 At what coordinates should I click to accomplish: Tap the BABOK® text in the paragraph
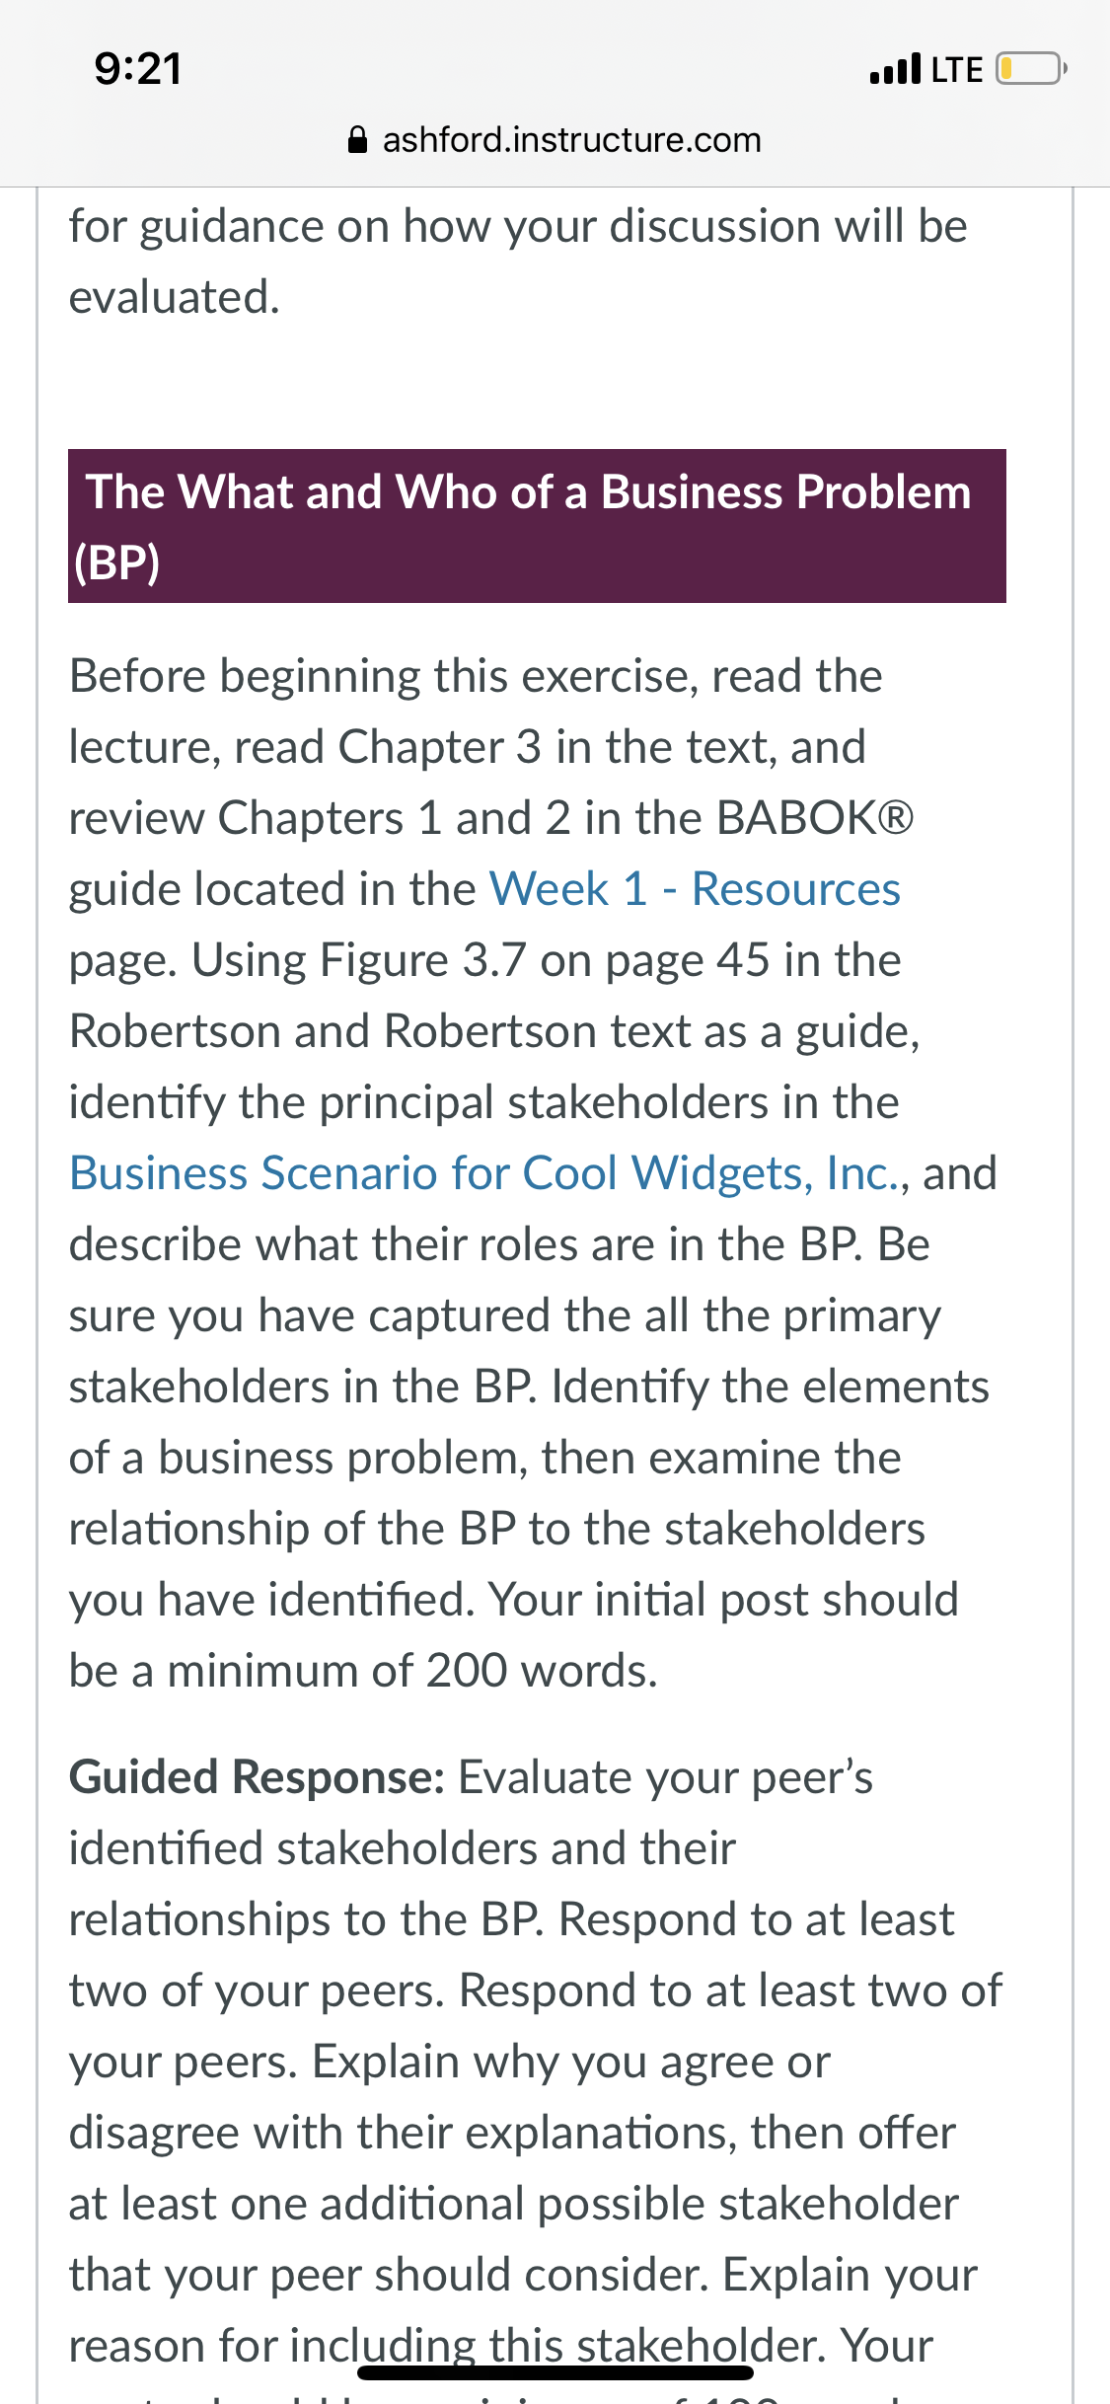click(815, 818)
